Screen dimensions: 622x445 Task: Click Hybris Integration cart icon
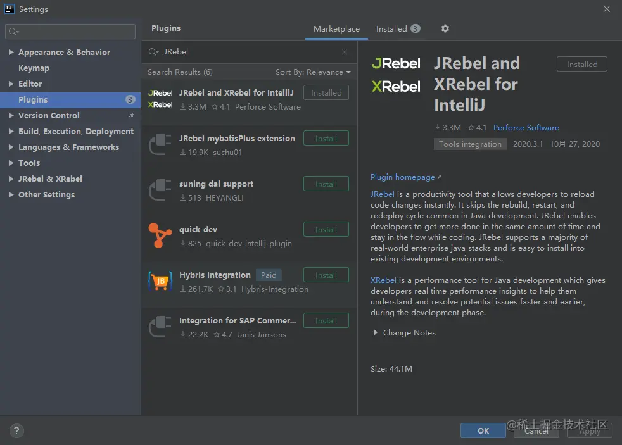[160, 281]
